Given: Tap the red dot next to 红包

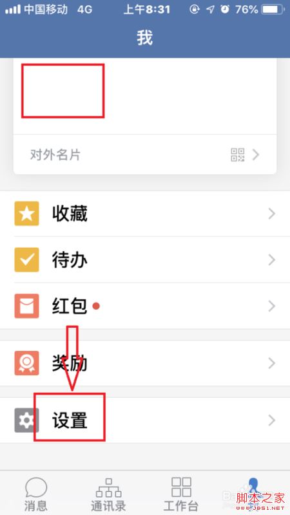Looking at the screenshot, I should point(96,306).
